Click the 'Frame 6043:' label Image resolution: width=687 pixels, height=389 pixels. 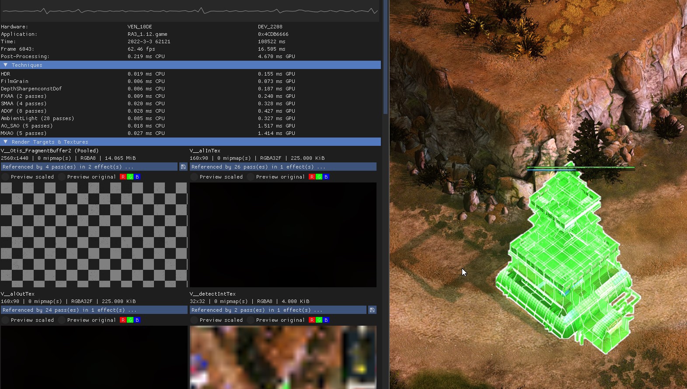[17, 49]
